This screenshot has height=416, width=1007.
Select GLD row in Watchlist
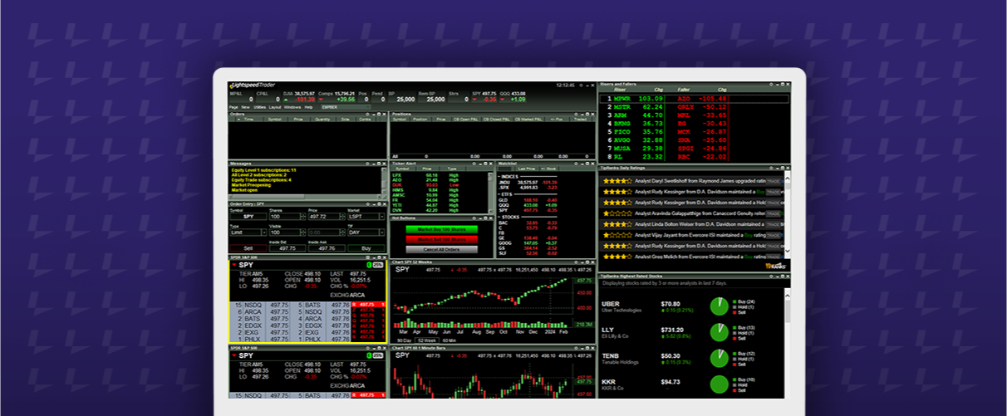[x=528, y=199]
